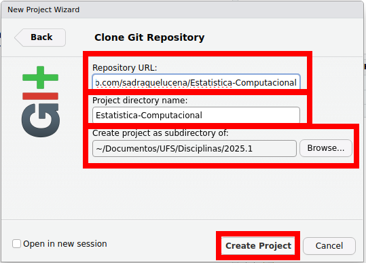Click the Create project as subdirectory label
This screenshot has height=263, width=366.
point(160,133)
